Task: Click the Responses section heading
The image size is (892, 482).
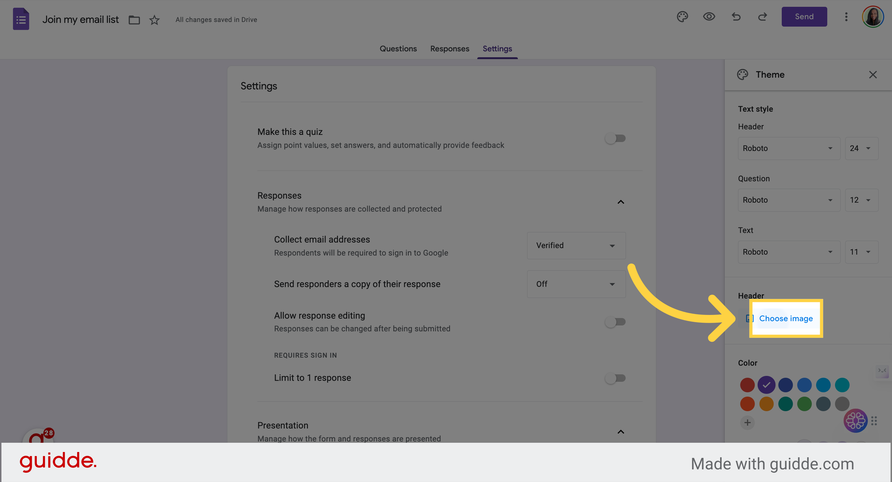Action: [279, 196]
